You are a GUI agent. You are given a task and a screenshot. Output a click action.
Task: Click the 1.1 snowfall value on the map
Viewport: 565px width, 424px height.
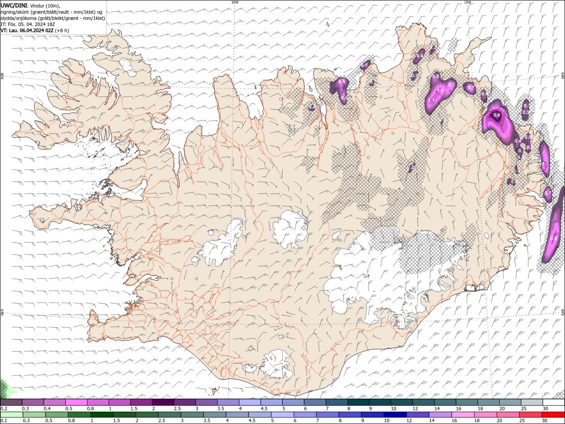pos(432,101)
